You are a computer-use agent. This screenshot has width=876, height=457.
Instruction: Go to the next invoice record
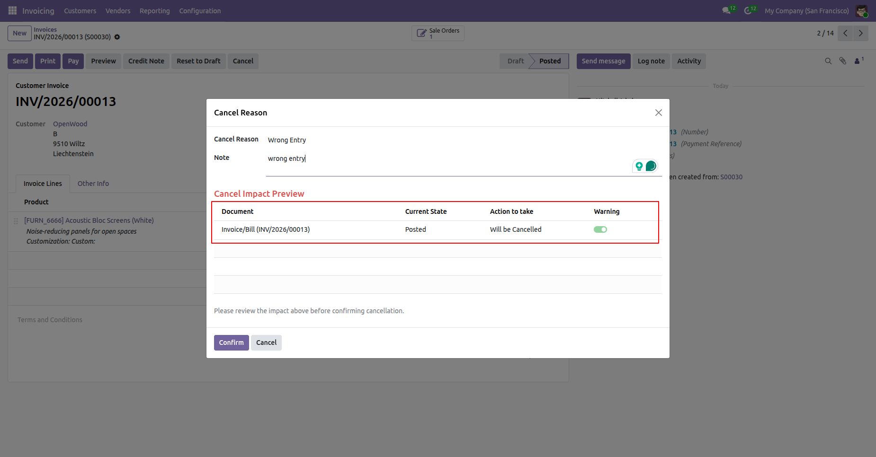tap(860, 33)
